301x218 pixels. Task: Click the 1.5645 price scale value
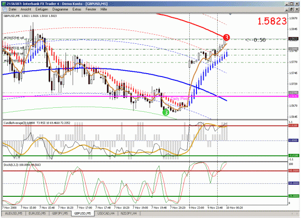(x=293, y=116)
